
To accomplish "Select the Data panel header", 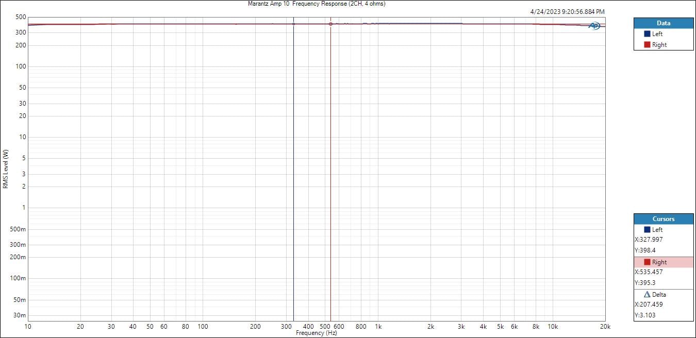I will click(664, 23).
